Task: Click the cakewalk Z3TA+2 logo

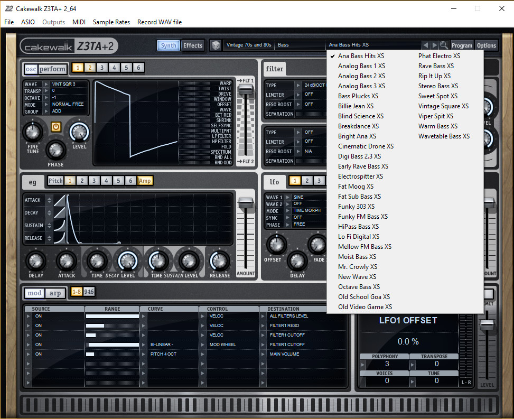Action: 69,45
